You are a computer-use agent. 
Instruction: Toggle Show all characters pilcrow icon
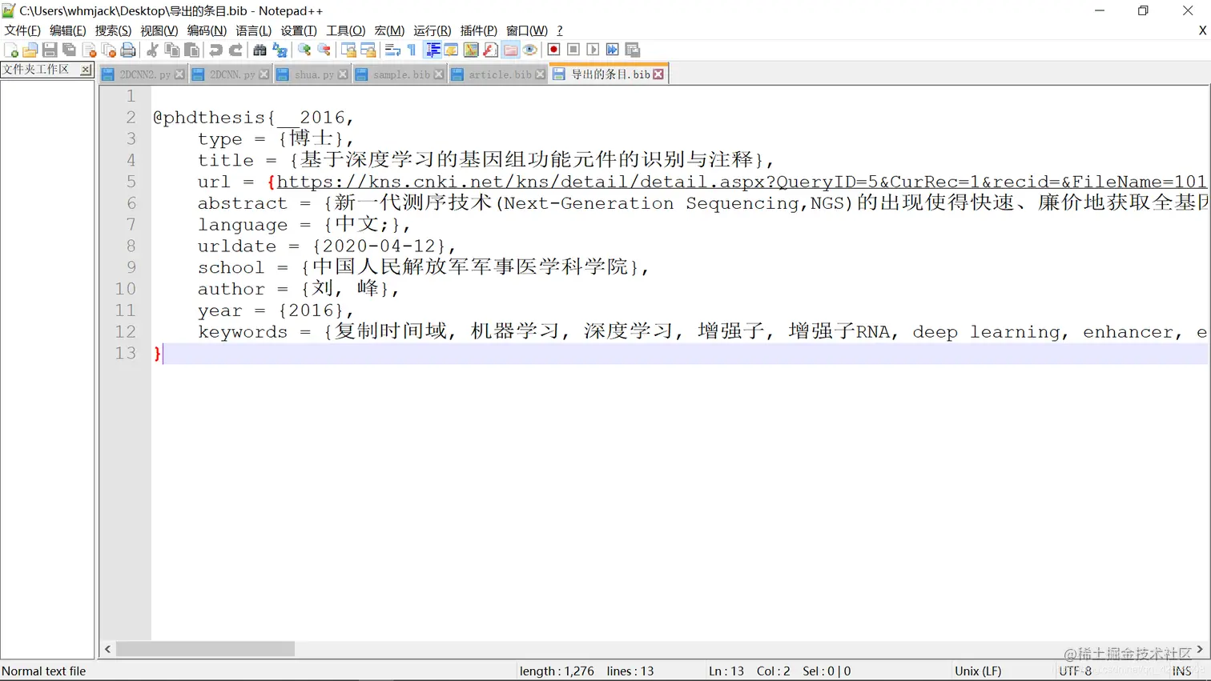click(412, 50)
